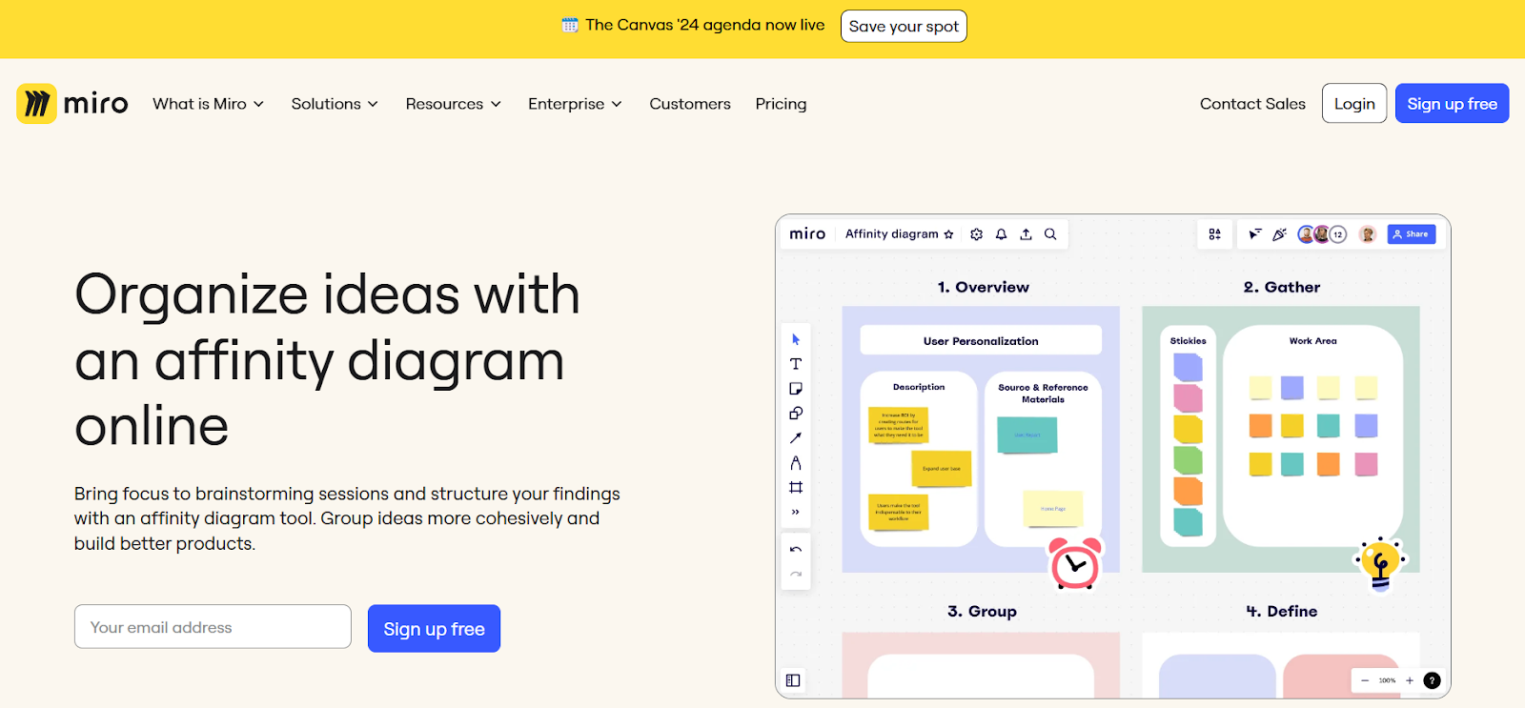
Task: Select the Shapes tool in left toolbar
Action: (796, 414)
